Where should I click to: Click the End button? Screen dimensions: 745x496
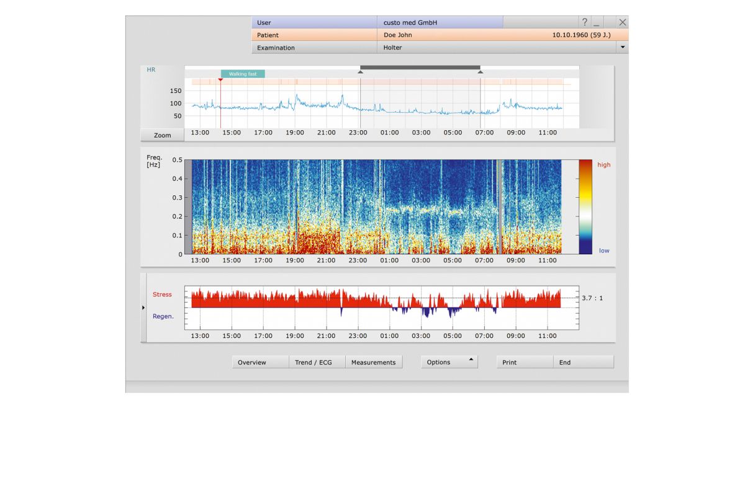pyautogui.click(x=583, y=362)
